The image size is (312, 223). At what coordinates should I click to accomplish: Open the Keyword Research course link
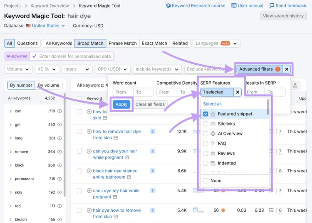coord(196,5)
